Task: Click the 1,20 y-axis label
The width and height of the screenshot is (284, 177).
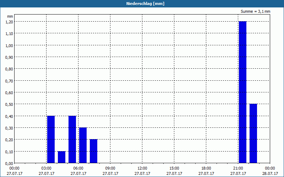Action: click(9, 22)
